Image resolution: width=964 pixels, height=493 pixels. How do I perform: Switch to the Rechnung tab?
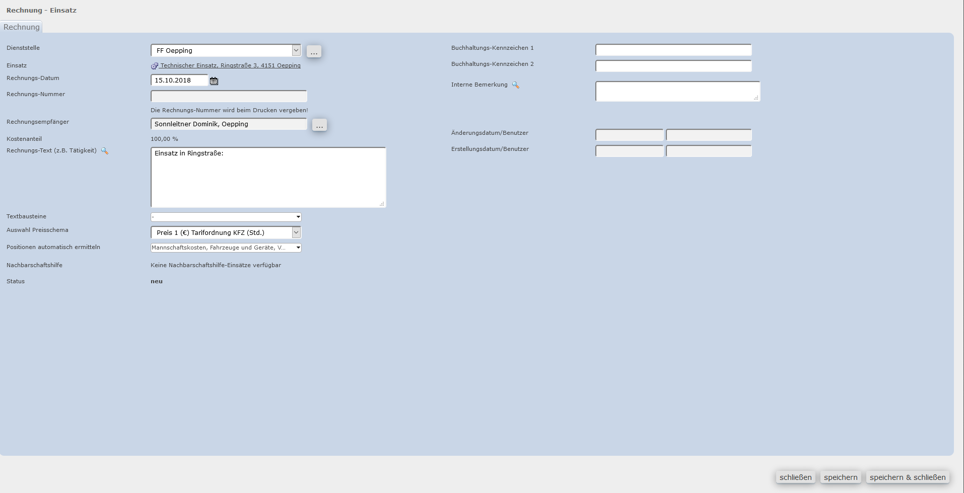coord(21,27)
